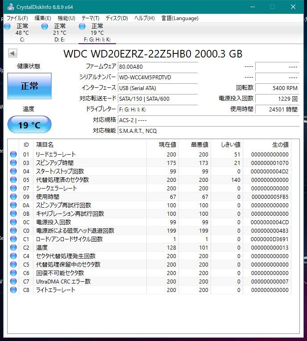Click the interface field USB (Serial ATA)
The image size is (307, 341).
point(158,88)
